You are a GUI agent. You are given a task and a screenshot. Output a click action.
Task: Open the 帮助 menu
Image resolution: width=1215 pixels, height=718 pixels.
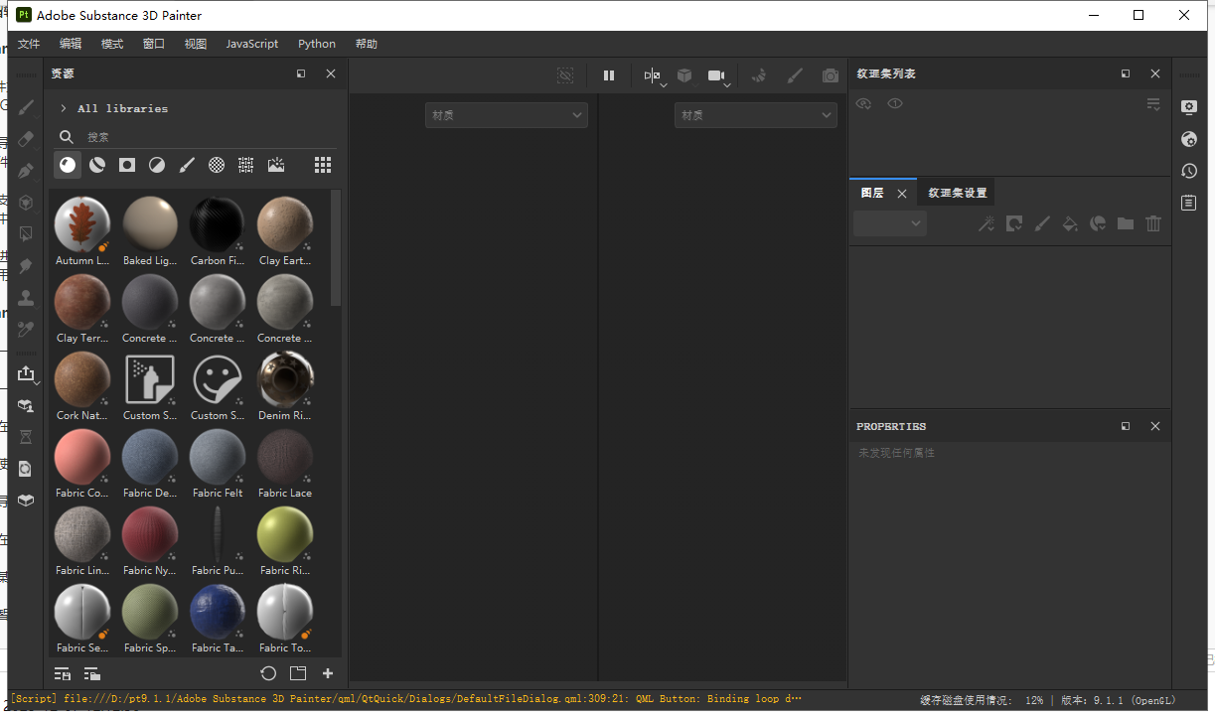click(x=367, y=44)
